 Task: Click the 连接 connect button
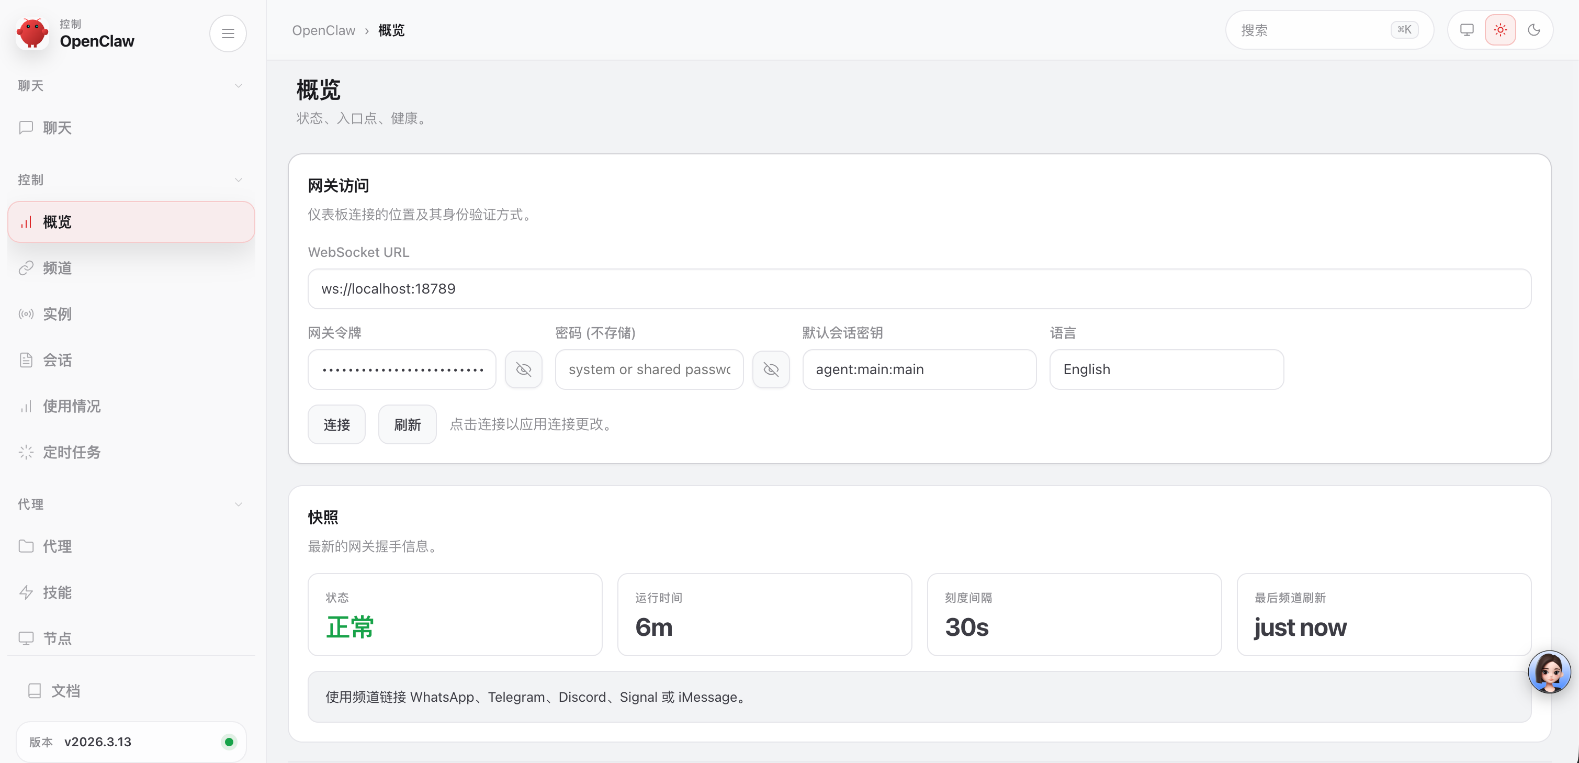(x=336, y=424)
